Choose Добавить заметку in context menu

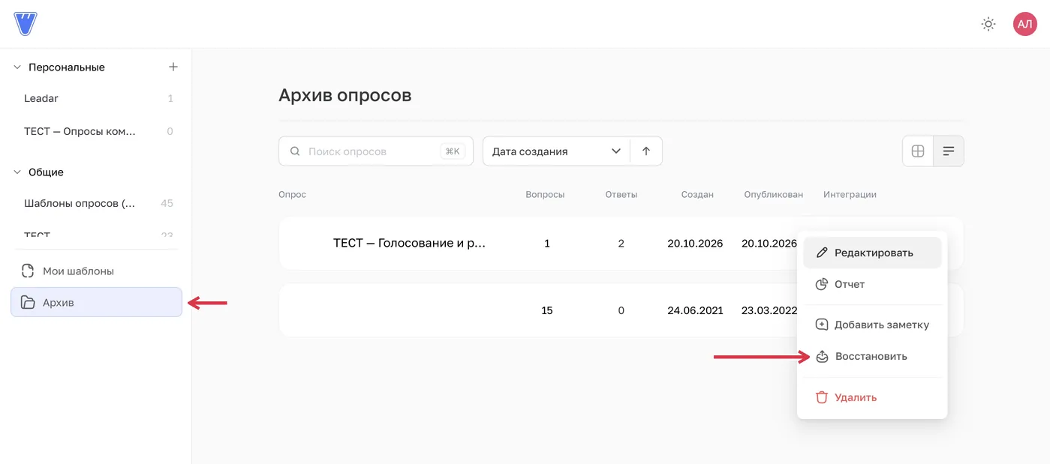872,325
